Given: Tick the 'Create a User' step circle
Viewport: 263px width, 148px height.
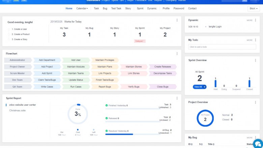Looking at the screenshot, I should click(x=9, y=29).
